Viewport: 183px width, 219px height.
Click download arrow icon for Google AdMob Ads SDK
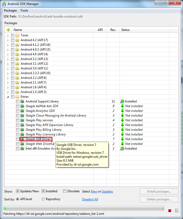(122, 106)
